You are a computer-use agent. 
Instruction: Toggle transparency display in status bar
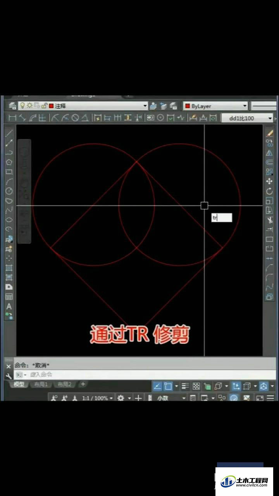point(196,386)
